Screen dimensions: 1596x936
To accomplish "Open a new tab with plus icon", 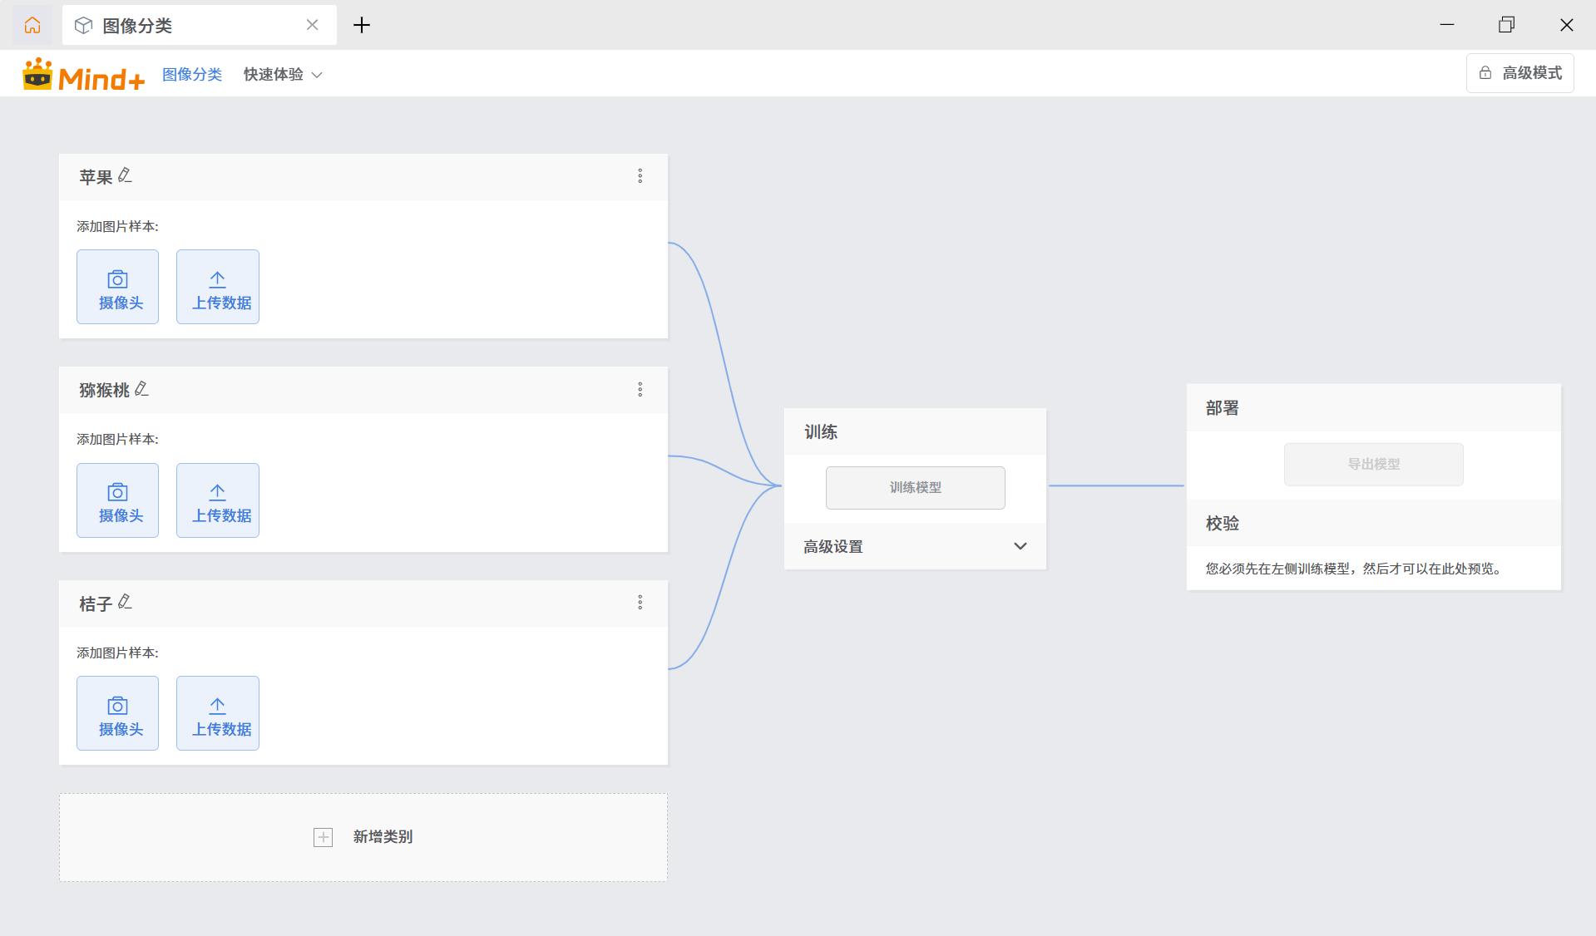I will point(361,25).
